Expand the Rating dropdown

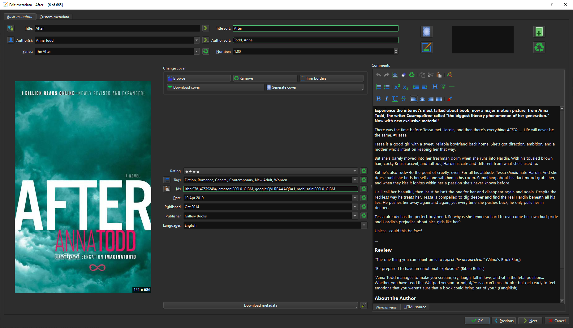tap(355, 171)
